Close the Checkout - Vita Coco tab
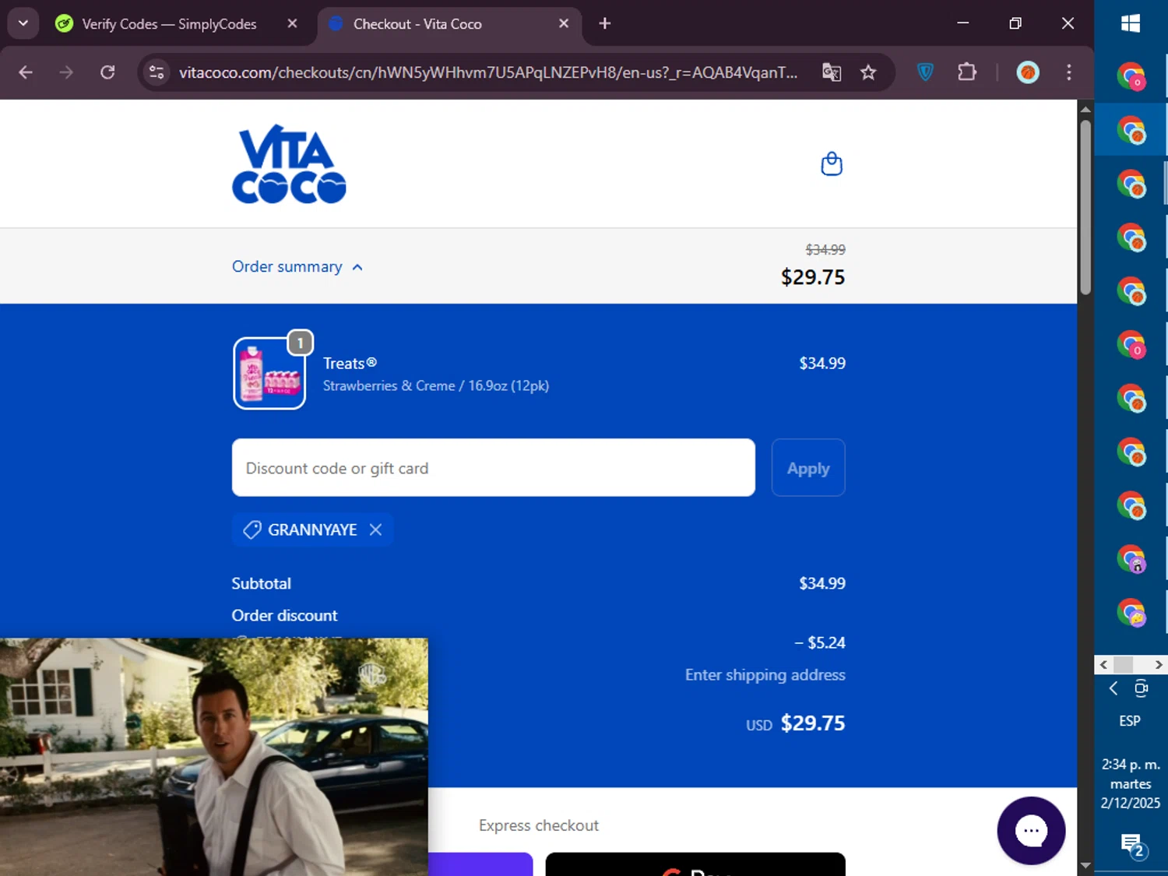 click(x=564, y=23)
